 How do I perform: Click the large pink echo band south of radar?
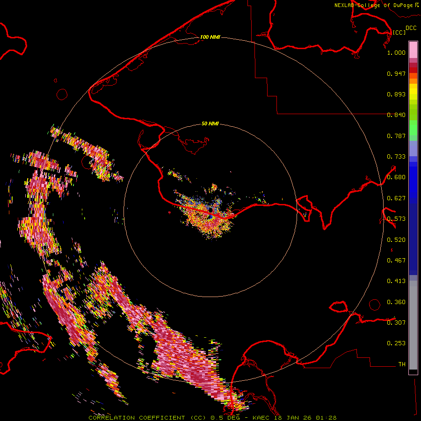click(188, 357)
